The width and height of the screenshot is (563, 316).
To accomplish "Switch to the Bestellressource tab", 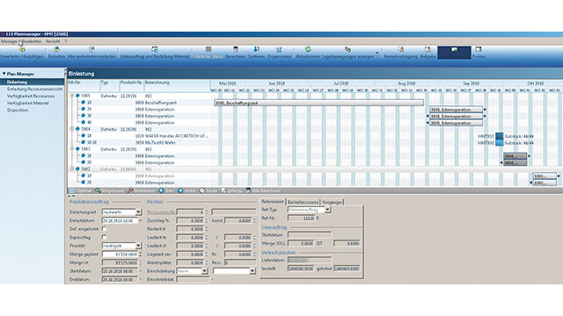I will click(x=303, y=202).
